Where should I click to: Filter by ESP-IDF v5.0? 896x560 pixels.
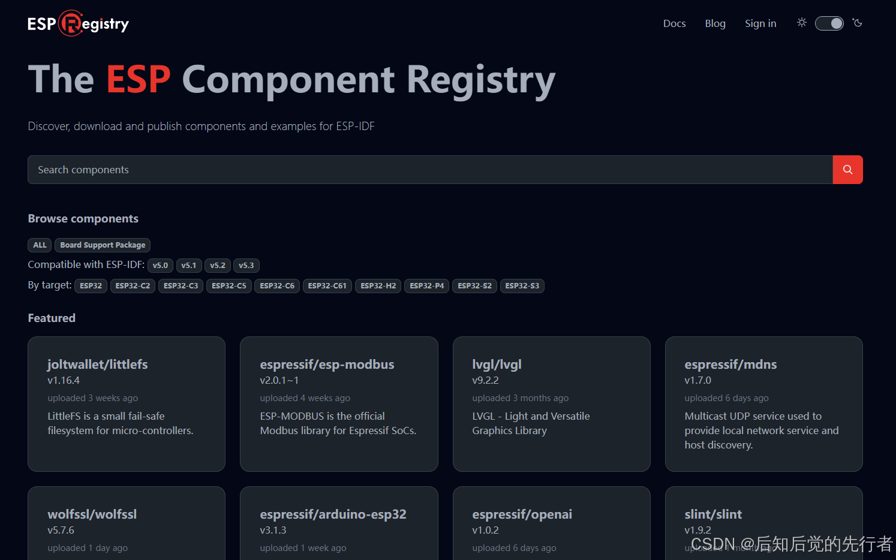[160, 266]
